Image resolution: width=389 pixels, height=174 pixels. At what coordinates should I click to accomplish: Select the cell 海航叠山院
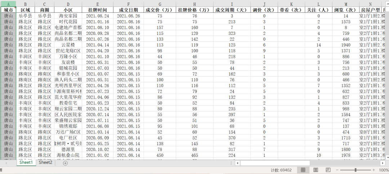[x=68, y=155]
